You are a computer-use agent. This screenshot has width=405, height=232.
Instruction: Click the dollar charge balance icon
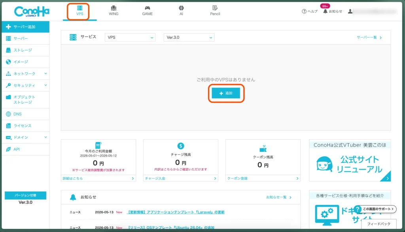pyautogui.click(x=180, y=146)
